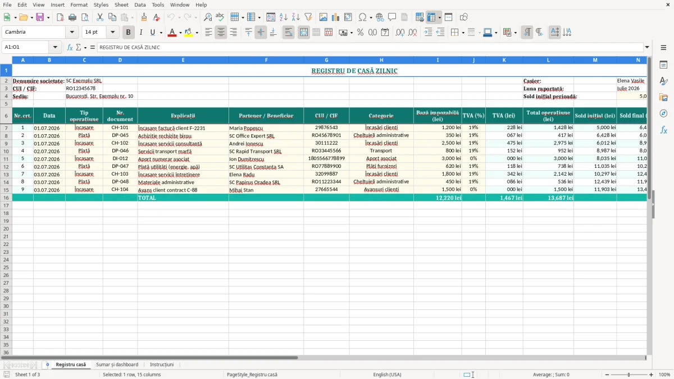Open Find & Replace icon
Screen dimensions: 674x379
208,17
